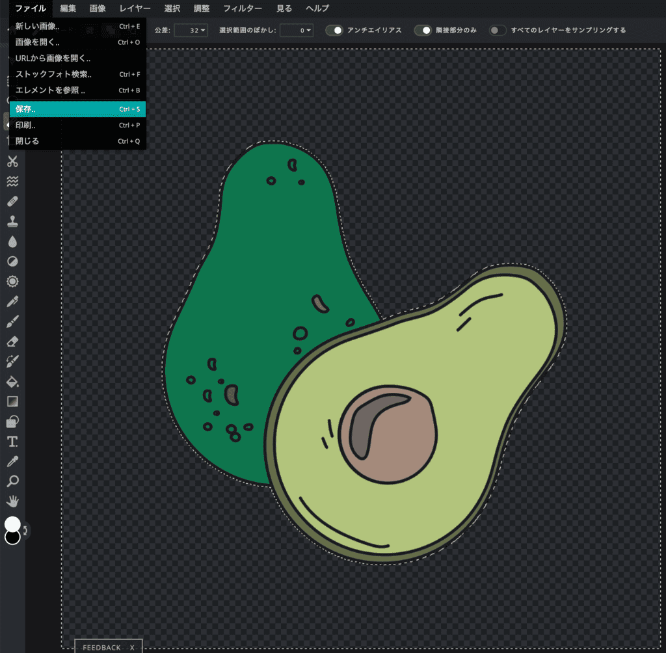666x653 pixels.
Task: Toggle the アンチエイリアス switch
Action: pyautogui.click(x=334, y=30)
